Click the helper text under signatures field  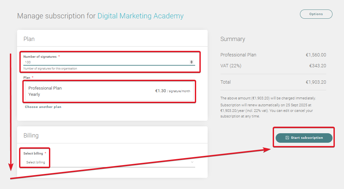50,69
